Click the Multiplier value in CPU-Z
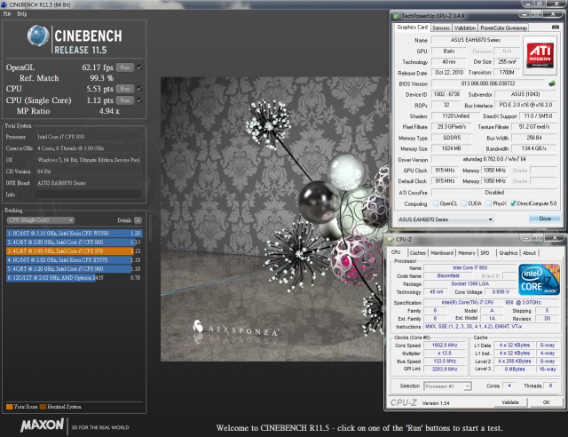The height and width of the screenshot is (437, 568). click(445, 354)
